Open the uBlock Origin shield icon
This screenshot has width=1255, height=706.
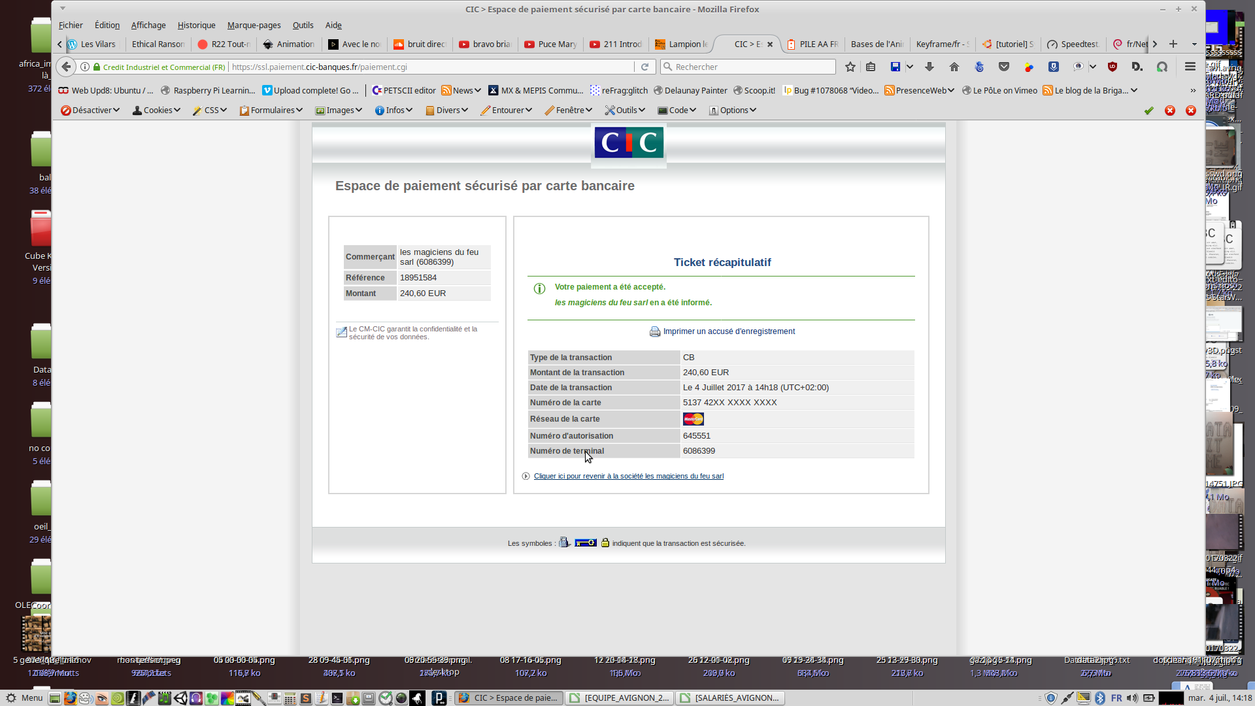pyautogui.click(x=1112, y=67)
